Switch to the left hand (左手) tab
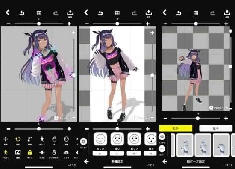The width and height of the screenshot is (235, 169). [x=216, y=128]
